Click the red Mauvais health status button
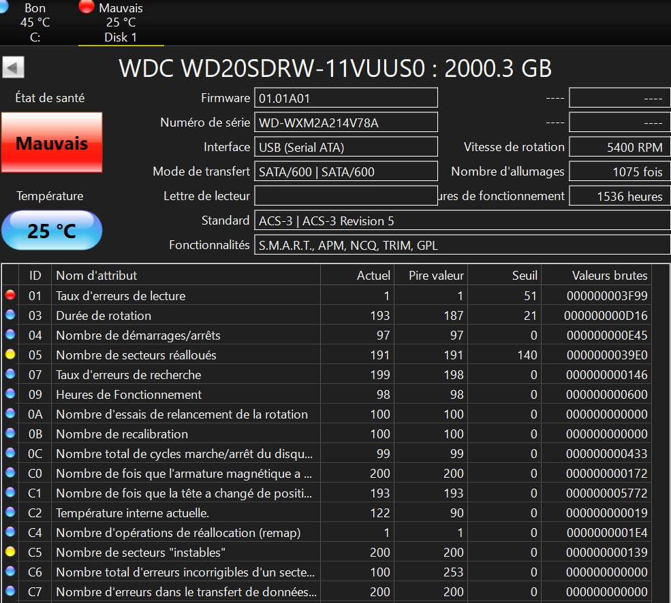671x603 pixels. (x=52, y=143)
